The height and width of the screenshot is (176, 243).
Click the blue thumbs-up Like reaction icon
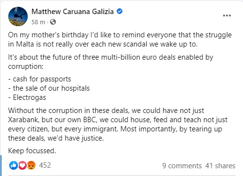(x=14, y=165)
